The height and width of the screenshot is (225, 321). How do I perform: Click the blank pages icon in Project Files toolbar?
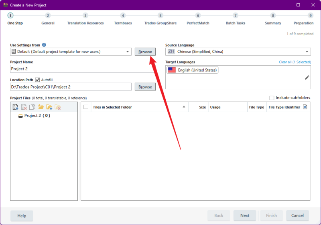pyautogui.click(x=32, y=107)
